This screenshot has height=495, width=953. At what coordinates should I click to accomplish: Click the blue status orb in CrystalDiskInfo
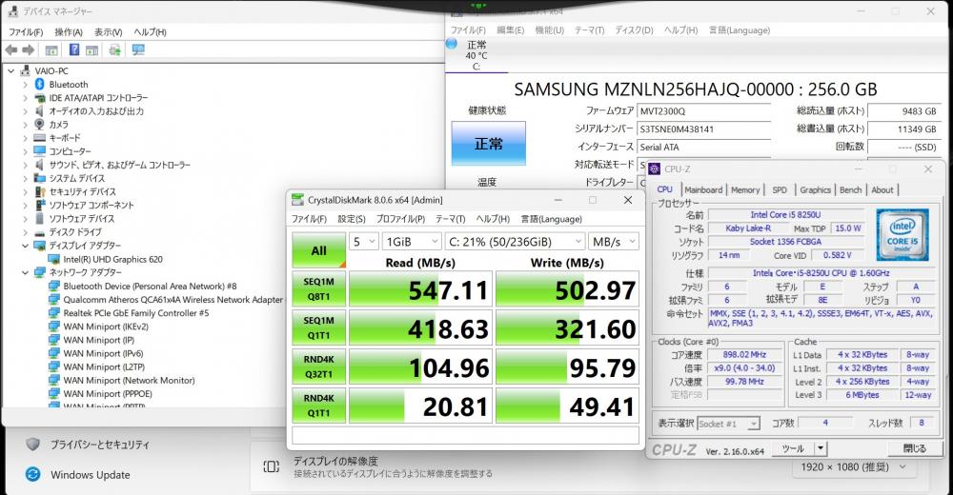(x=452, y=43)
